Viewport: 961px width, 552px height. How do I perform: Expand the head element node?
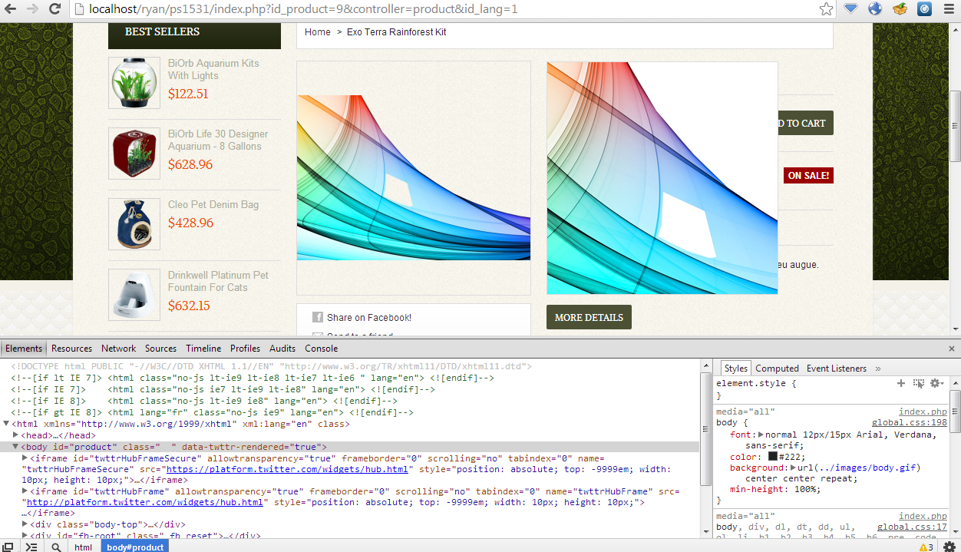pyautogui.click(x=15, y=435)
